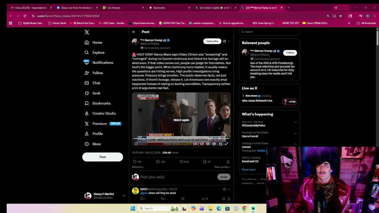Open the Explore page
This screenshot has height=213, width=379.
(x=94, y=53)
